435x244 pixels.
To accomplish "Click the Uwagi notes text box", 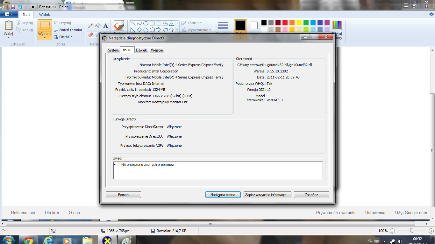I will pos(218,170).
